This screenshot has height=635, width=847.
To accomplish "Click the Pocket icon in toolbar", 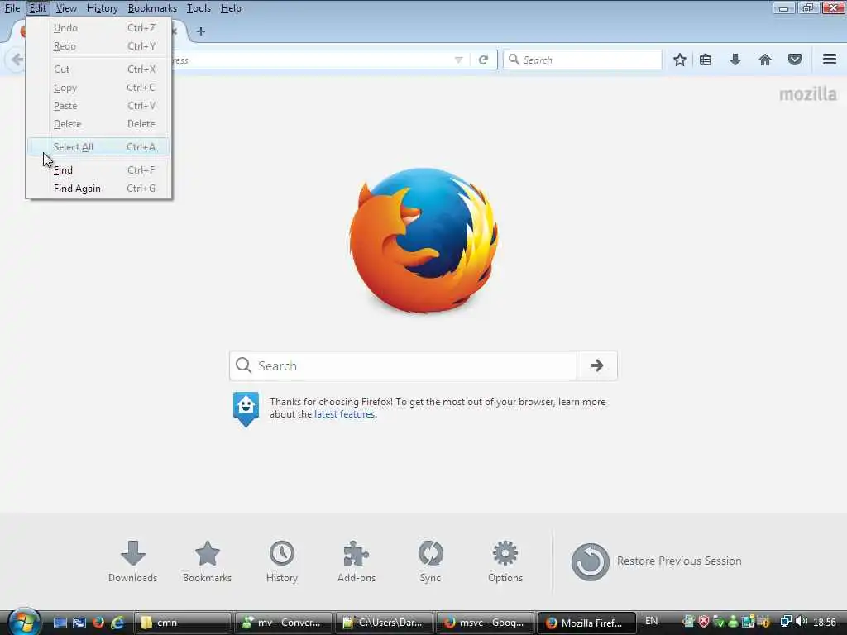I will coord(795,60).
